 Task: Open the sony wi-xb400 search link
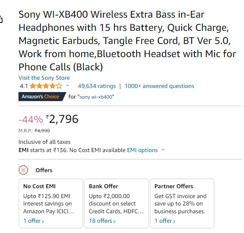(x=97, y=97)
